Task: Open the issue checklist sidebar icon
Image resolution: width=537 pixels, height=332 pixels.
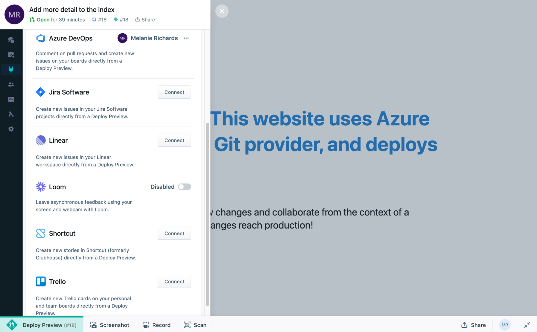Action: coord(11,55)
